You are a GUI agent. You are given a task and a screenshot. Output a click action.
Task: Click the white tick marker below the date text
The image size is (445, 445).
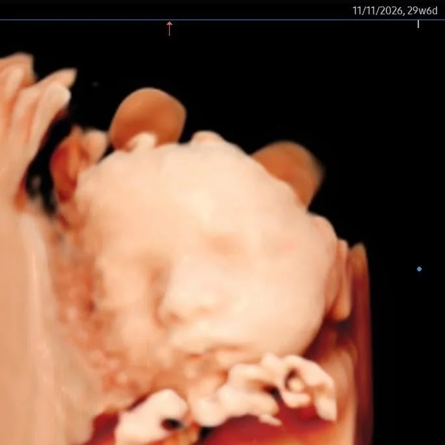(x=418, y=24)
